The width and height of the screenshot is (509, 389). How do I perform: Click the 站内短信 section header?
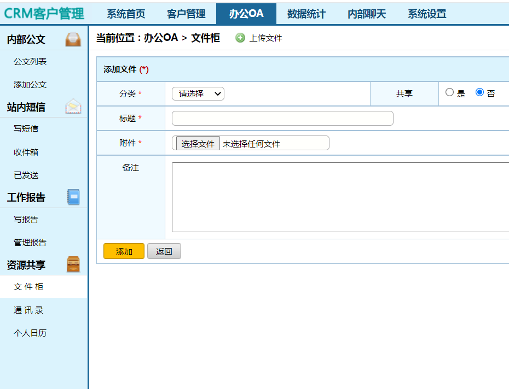point(26,107)
